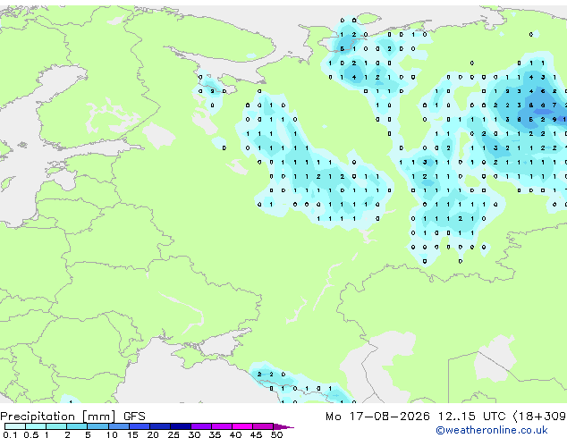Click the "15" legend scale label
The image size is (567, 438).
[132, 434]
